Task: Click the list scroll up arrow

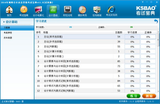Action: coord(158,32)
